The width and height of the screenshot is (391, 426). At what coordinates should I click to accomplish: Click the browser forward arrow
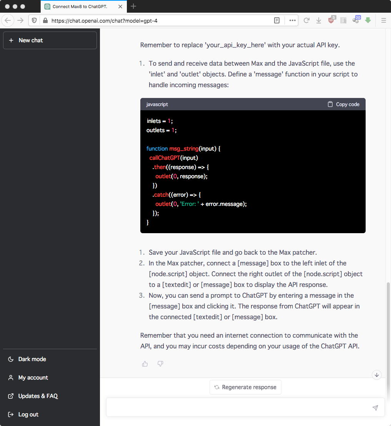coord(20,20)
